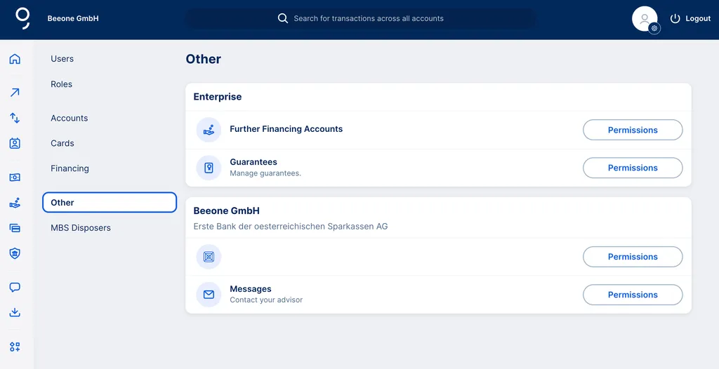Open Permissions for Guarantees
The height and width of the screenshot is (369, 719).
633,168
